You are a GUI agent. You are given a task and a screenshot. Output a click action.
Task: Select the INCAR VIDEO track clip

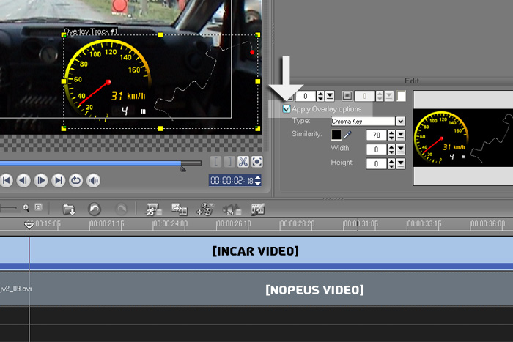(x=256, y=251)
